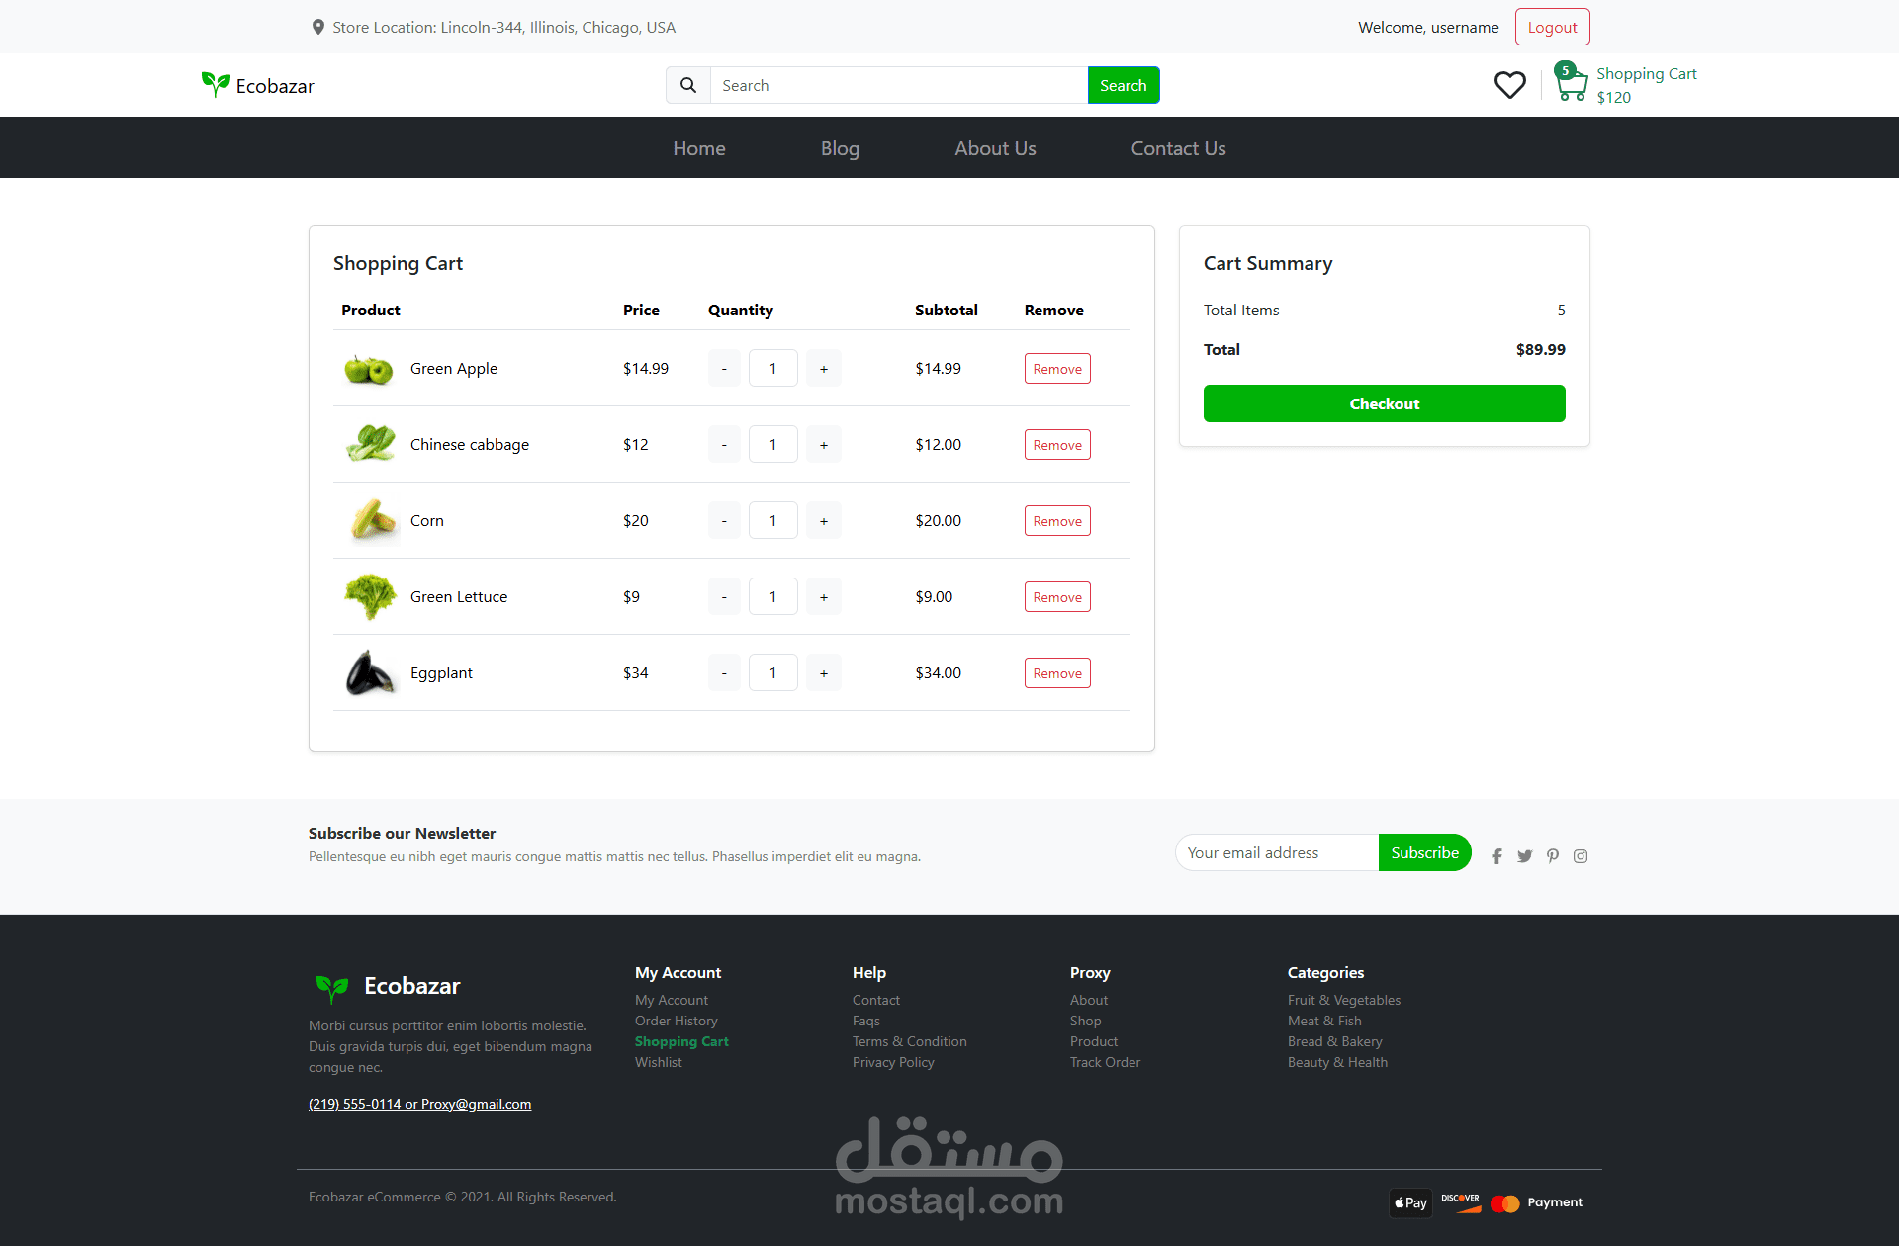Remove Green Lettuce from the cart
Screen dimensions: 1899x1246
tap(1057, 597)
